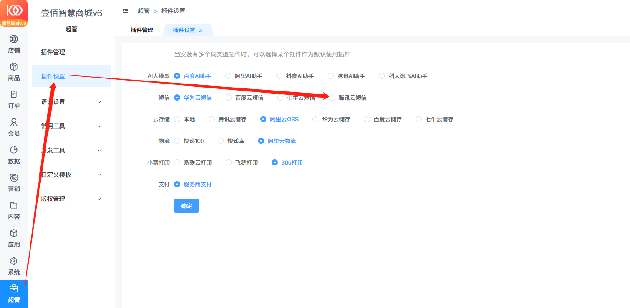The width and height of the screenshot is (630, 308).
Task: Click 超管 in the breadcrumb
Action: point(144,11)
